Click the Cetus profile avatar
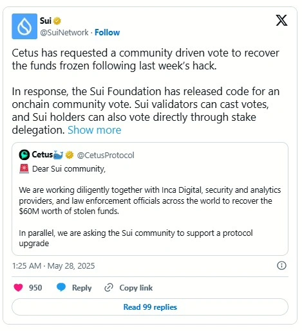Image resolution: width=302 pixels, height=331 pixels. point(24,155)
